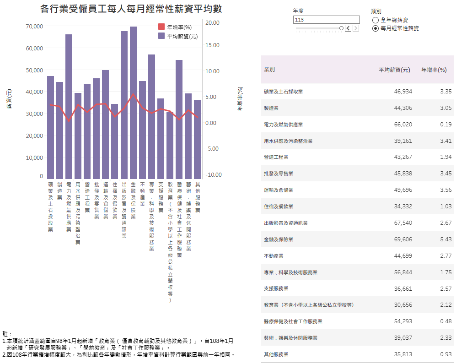Select 全年總薪資 radio option

[376, 20]
